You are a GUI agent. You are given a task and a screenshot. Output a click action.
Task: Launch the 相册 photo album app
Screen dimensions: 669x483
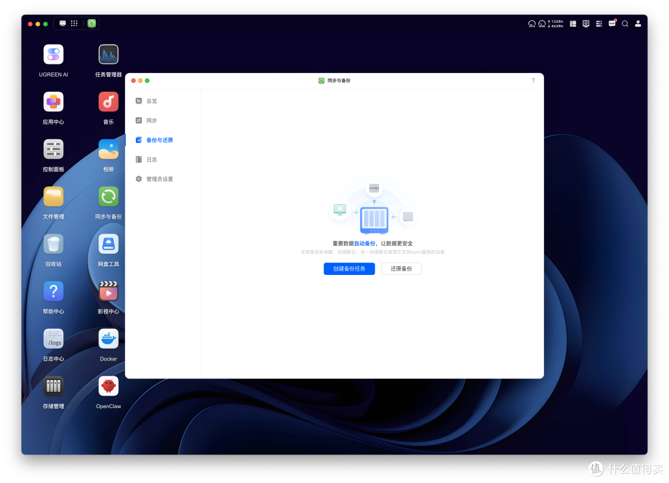[x=108, y=149]
